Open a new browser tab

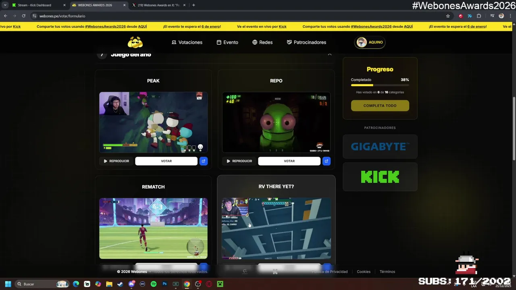[193, 5]
